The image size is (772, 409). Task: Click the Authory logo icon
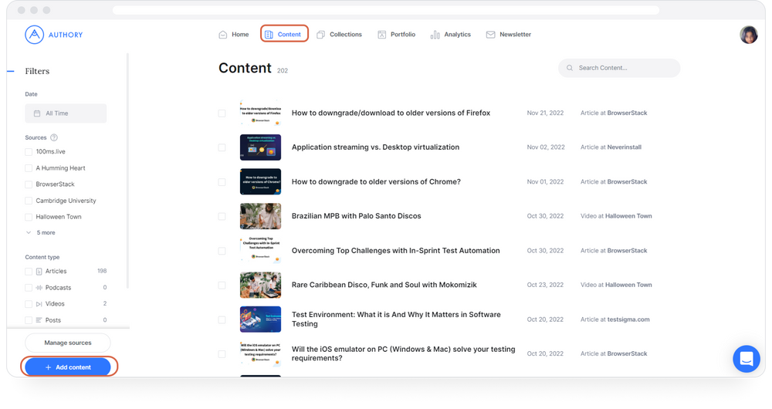(x=35, y=35)
